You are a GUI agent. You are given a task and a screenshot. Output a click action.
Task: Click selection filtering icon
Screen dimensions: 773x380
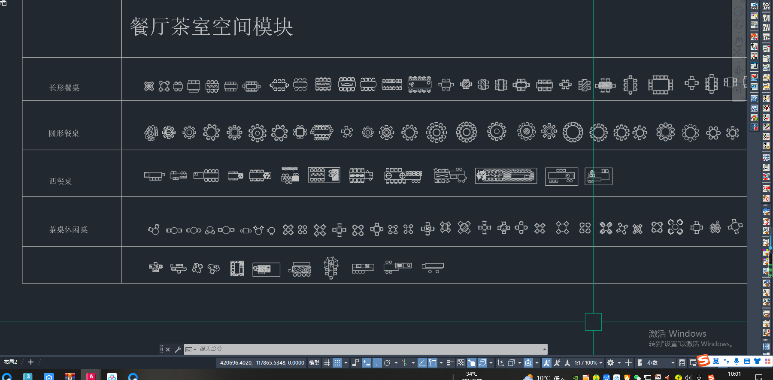[x=511, y=363]
